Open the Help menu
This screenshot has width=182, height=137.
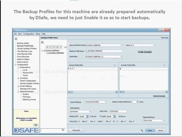pos(44,34)
